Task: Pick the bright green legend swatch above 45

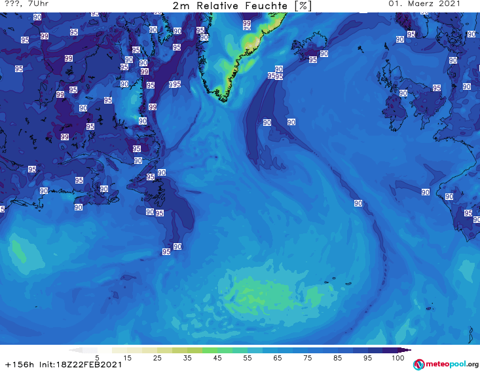Action: [x=210, y=351]
